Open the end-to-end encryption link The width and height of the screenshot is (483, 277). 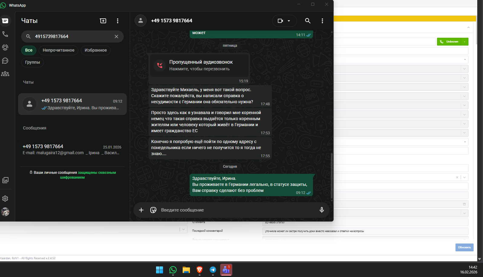tap(88, 175)
